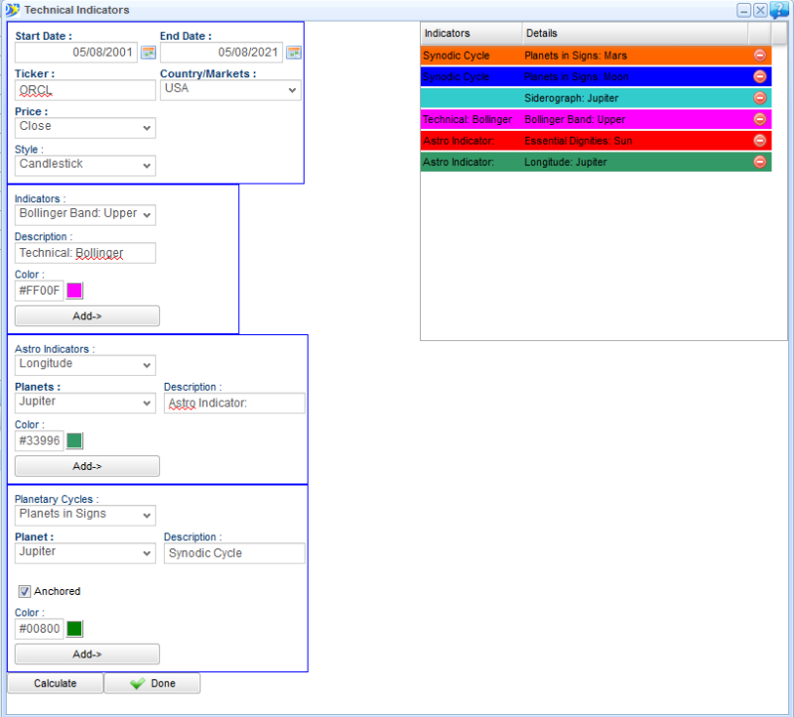Open the Price dropdown showing Close

click(85, 128)
